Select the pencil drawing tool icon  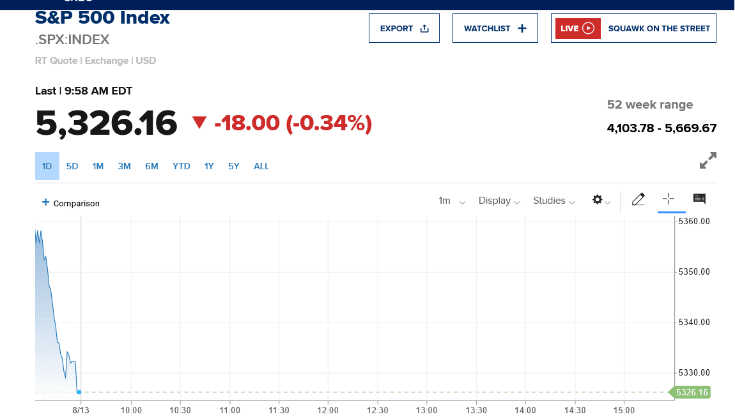pyautogui.click(x=638, y=200)
